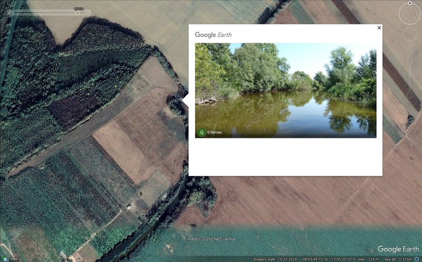This screenshot has width=422, height=262.
Task: Click the photo author name G Semtex
Action: click(215, 133)
